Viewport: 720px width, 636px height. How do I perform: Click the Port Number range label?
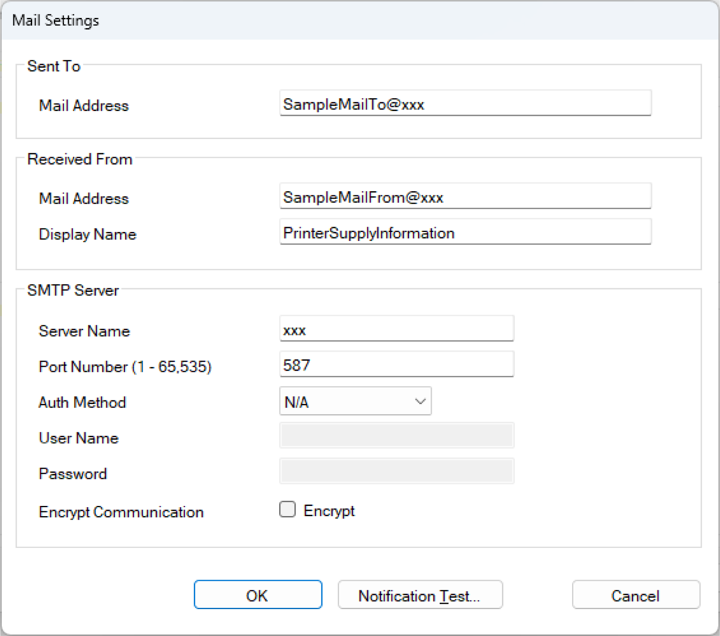coord(125,367)
